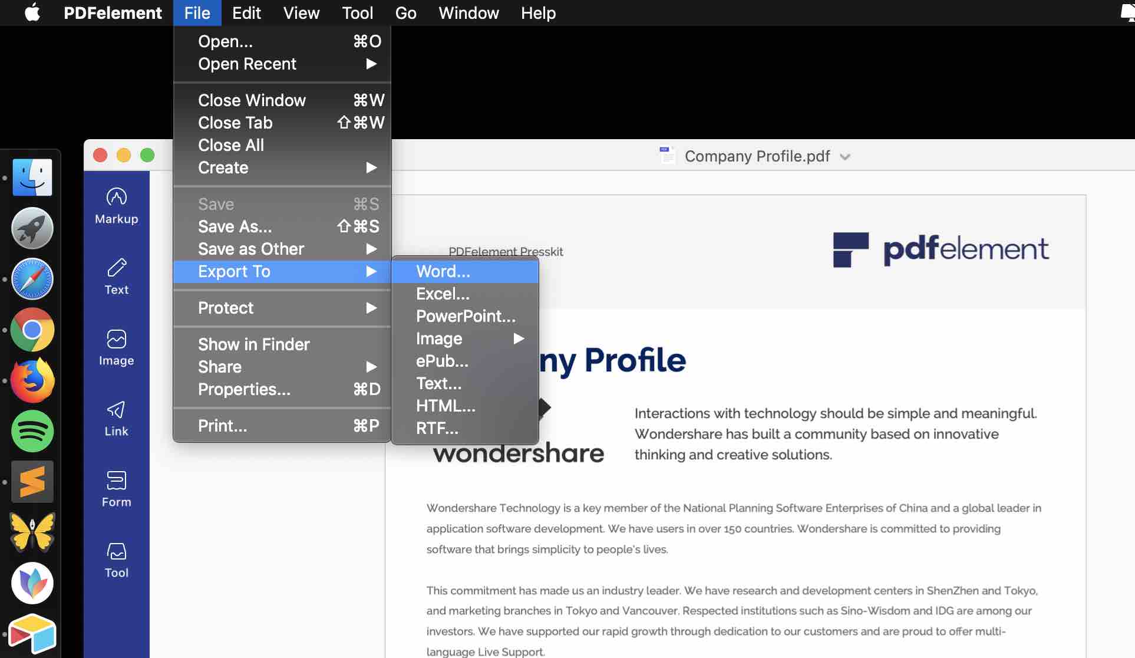Viewport: 1135px width, 658px height.
Task: Click the Company Profile.pdf document icon
Action: (x=667, y=156)
